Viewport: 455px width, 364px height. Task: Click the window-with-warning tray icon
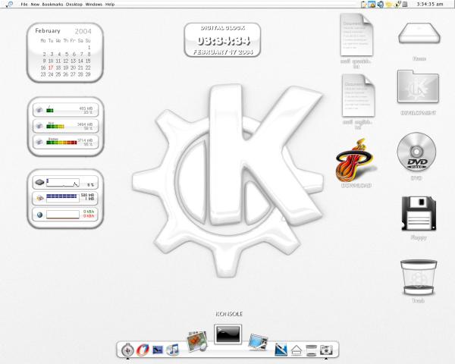372,4
